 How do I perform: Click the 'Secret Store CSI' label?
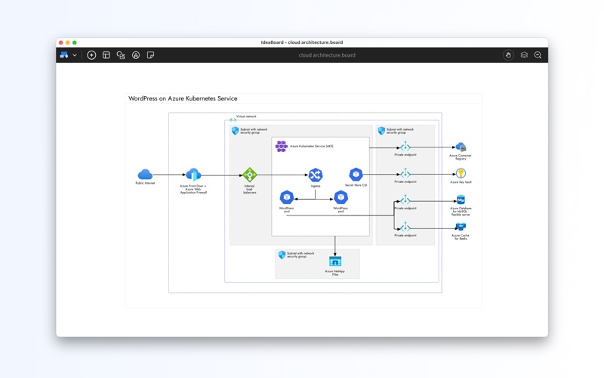tap(356, 185)
